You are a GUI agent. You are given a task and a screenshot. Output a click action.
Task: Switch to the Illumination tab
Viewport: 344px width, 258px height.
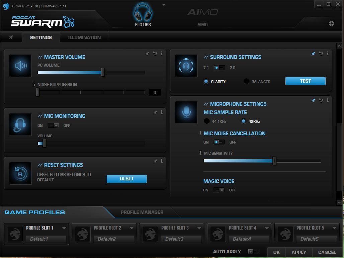coord(84,37)
